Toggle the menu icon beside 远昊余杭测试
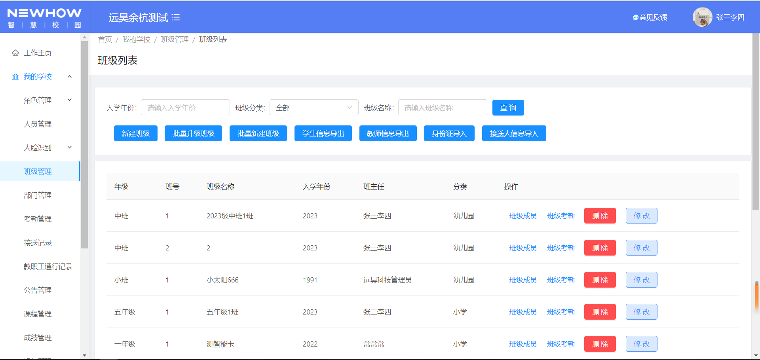This screenshot has height=360, width=760. [176, 17]
